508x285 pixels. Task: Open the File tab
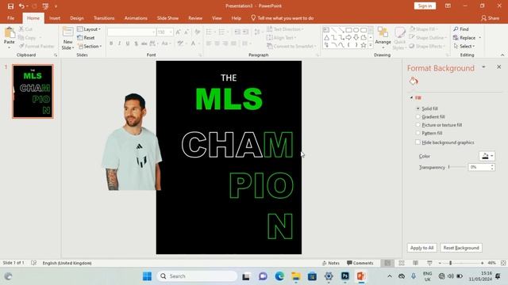pyautogui.click(x=10, y=18)
